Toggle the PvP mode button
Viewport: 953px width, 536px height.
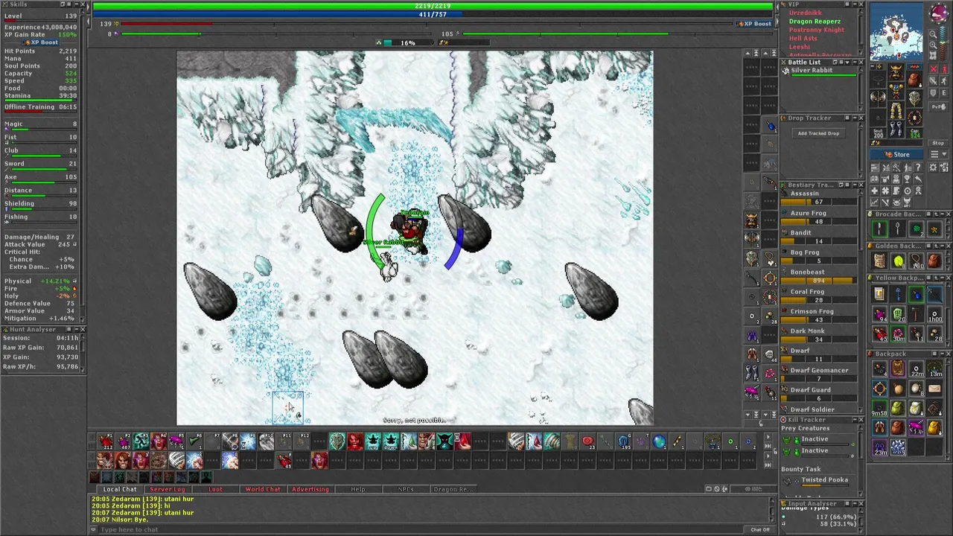[938, 106]
